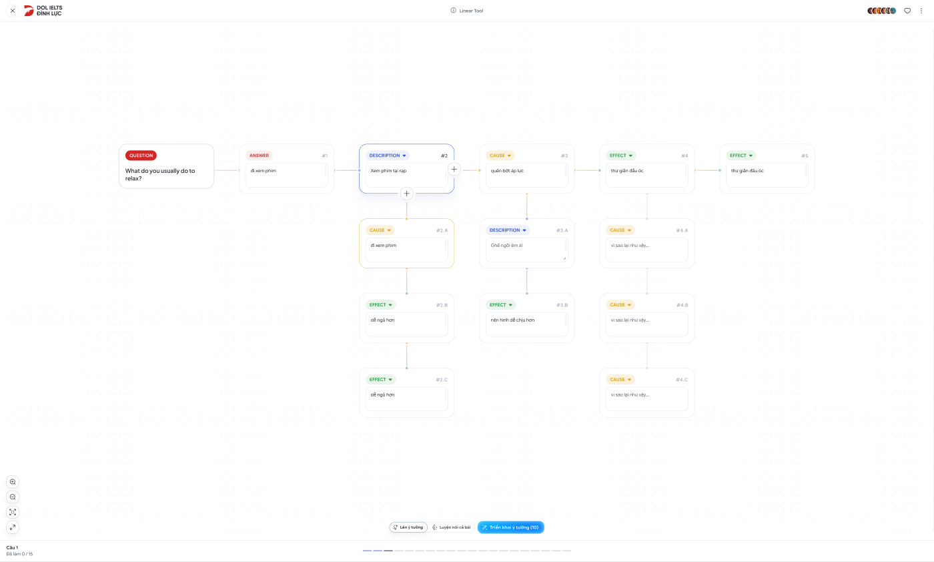This screenshot has width=934, height=562.
Task: Open the info icon beside Linear Tool
Action: click(x=454, y=11)
